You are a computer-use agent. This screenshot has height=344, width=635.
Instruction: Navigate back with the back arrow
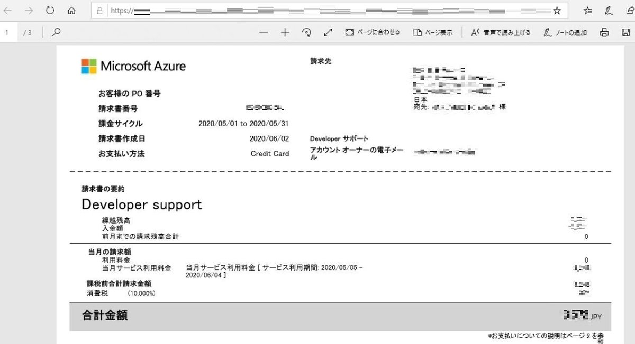point(8,10)
